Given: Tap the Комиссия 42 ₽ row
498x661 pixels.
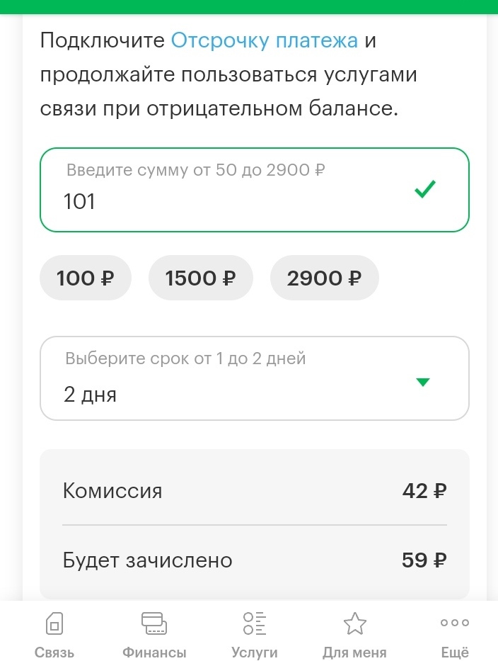Looking at the screenshot, I should coord(255,490).
